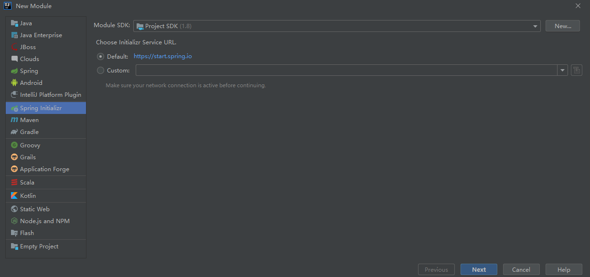Choose the JBoss icon in the sidebar

(x=14, y=47)
